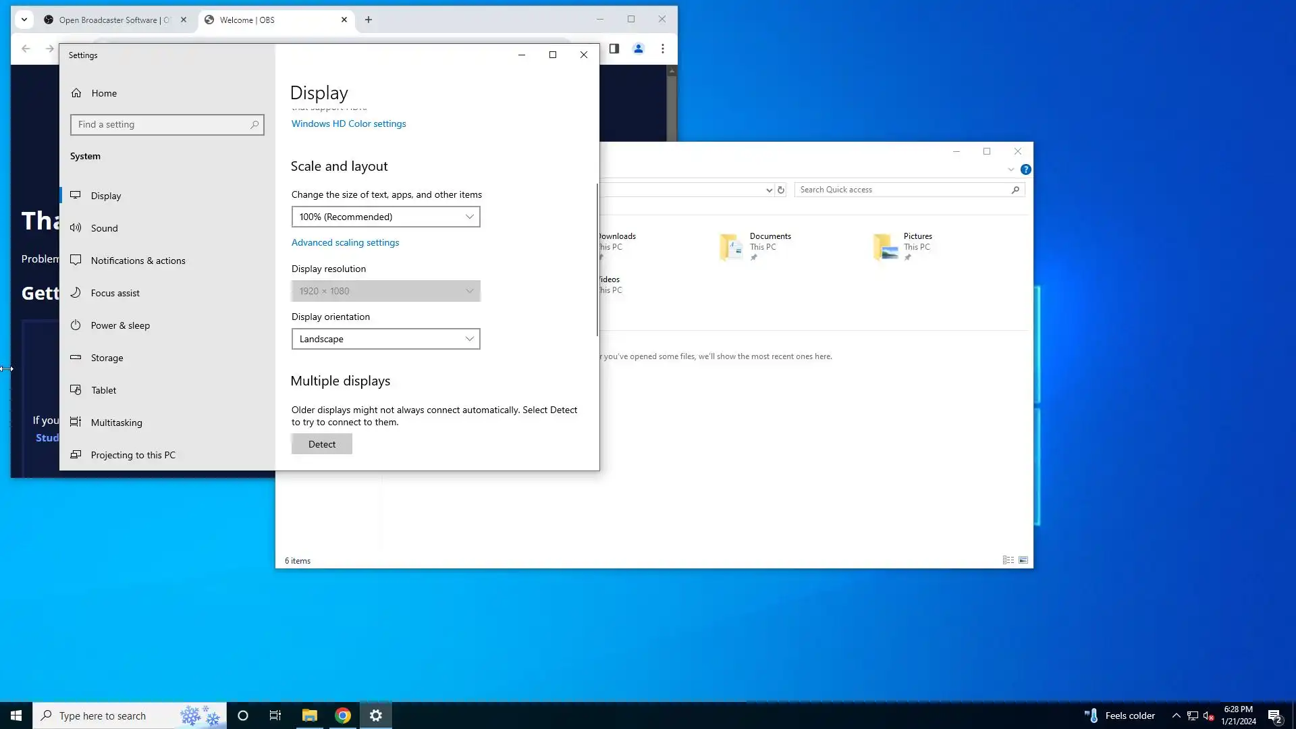
Task: Open Task View from the taskbar
Action: click(275, 715)
